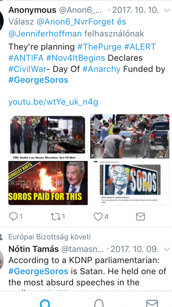Open Nótin Tamás profile name
The width and height of the screenshot is (172, 307).
[x=34, y=249]
